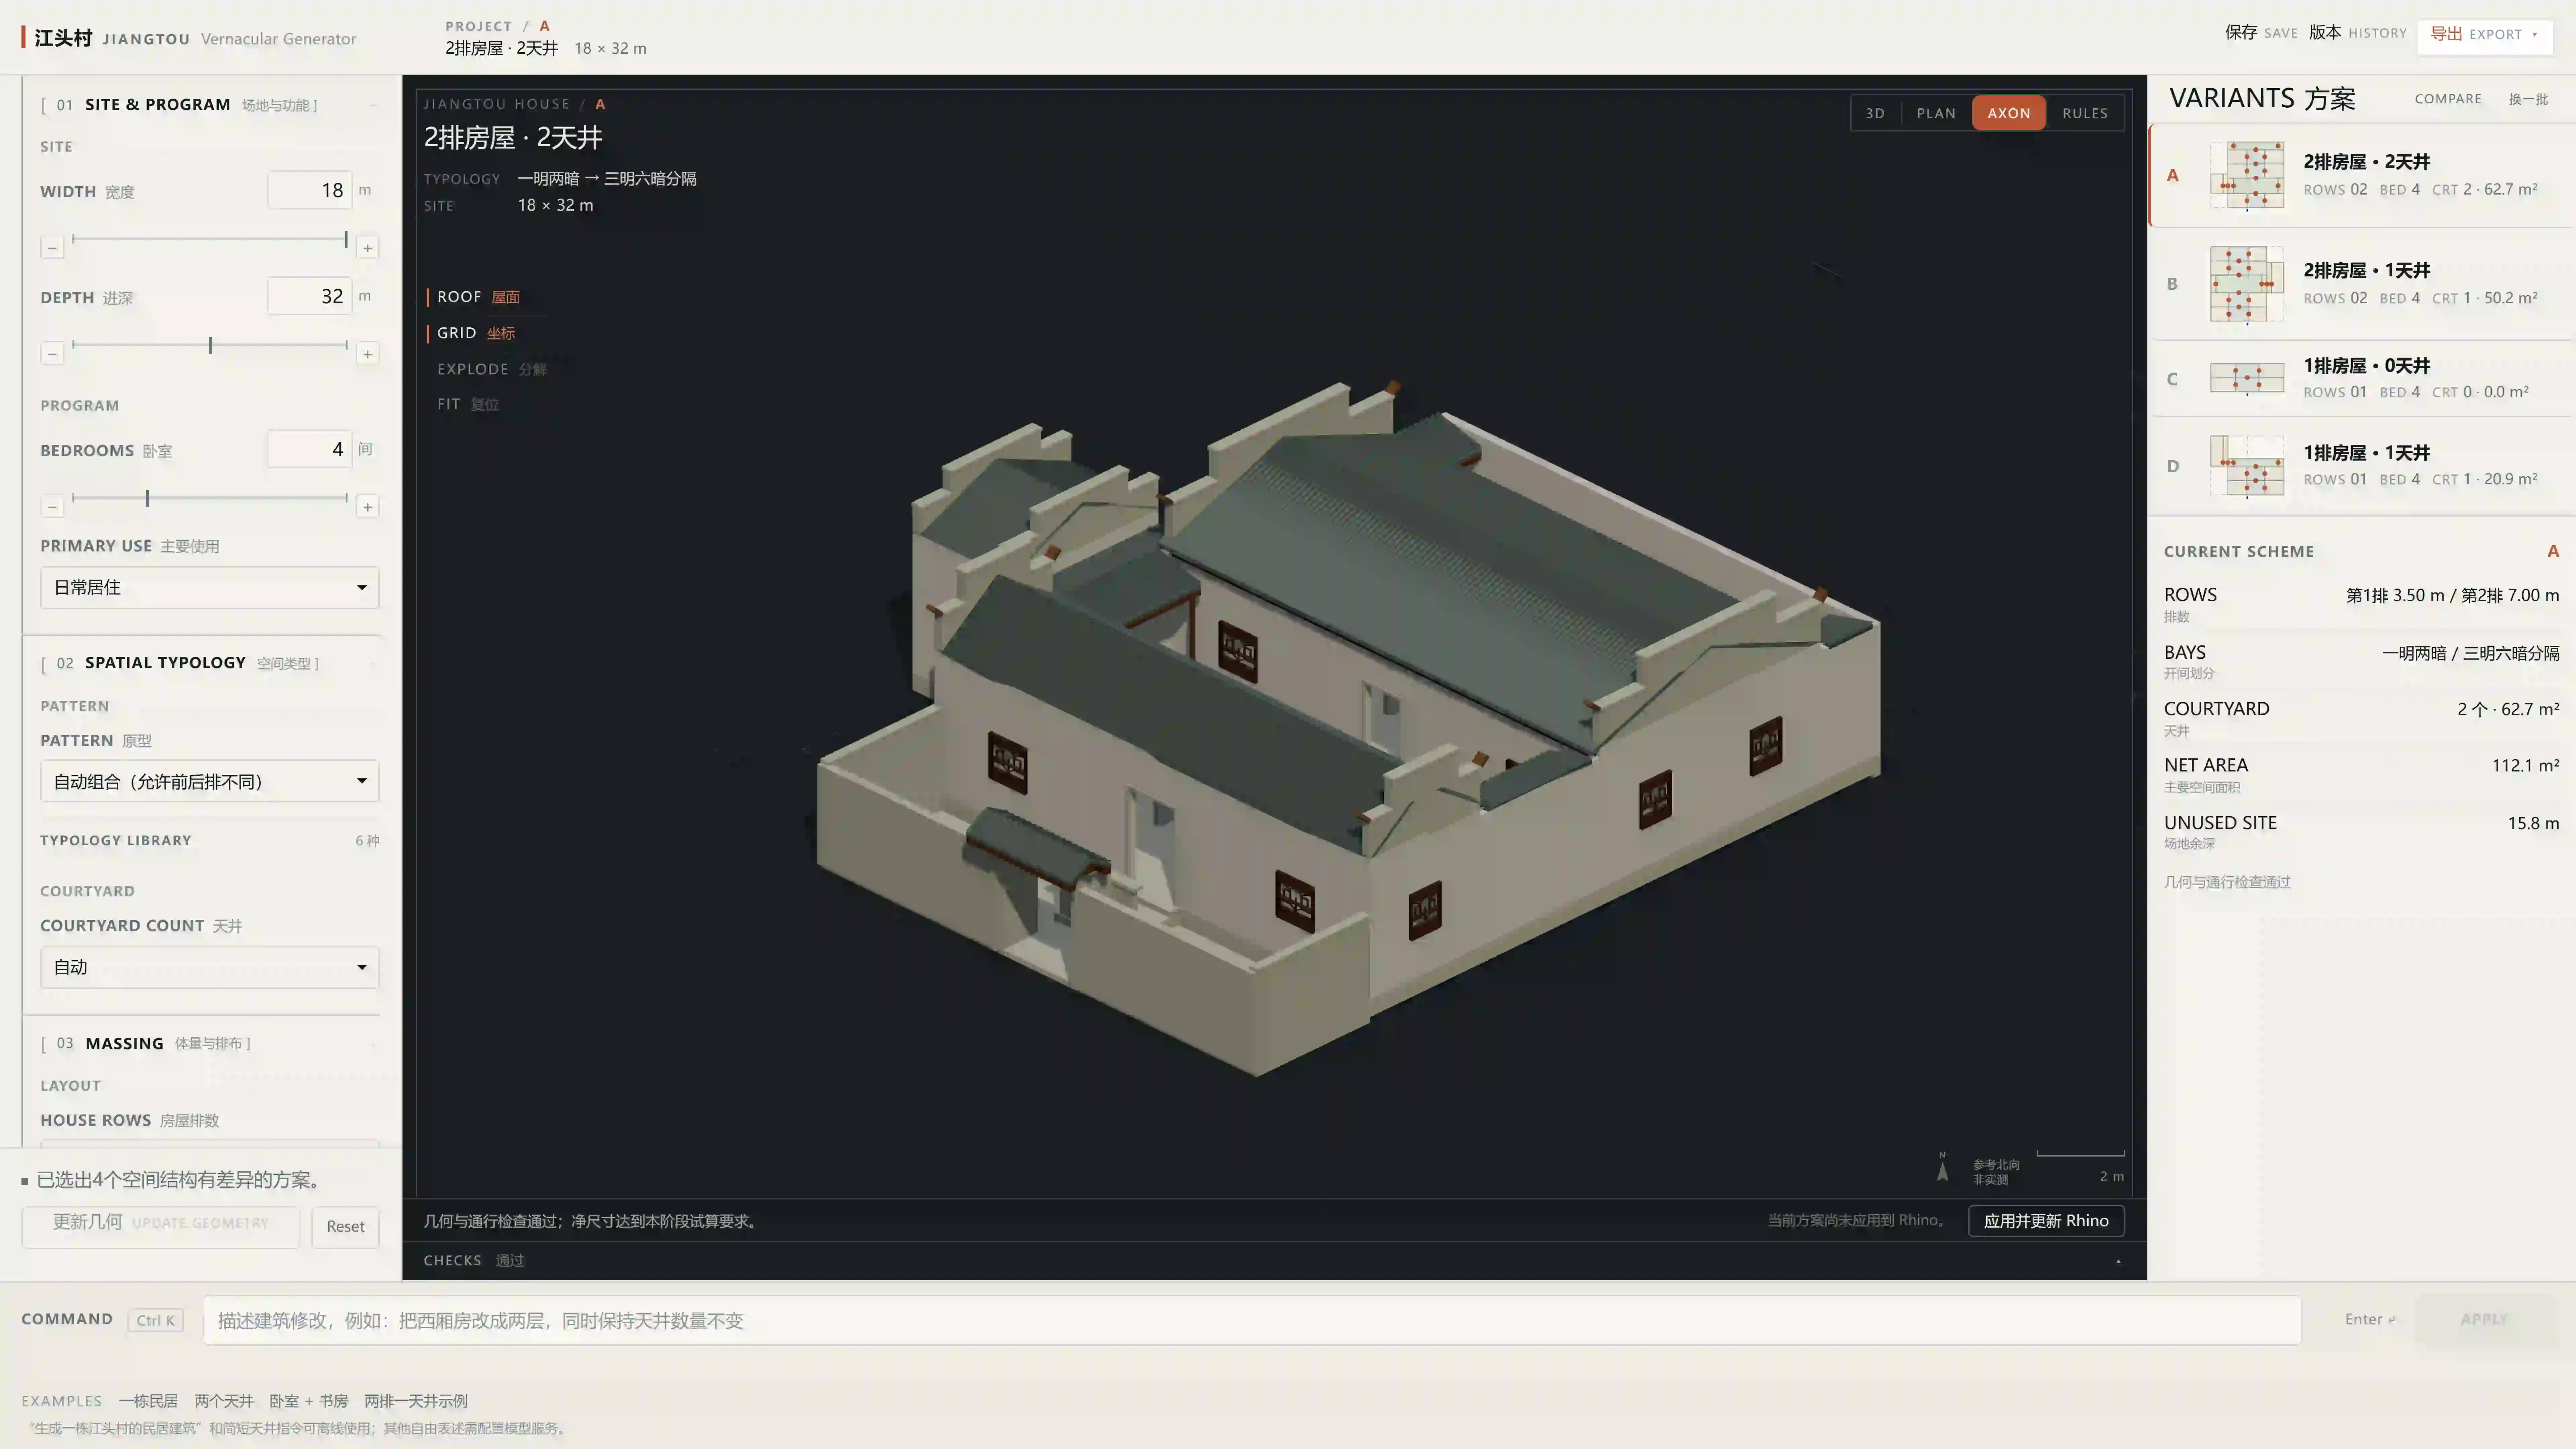The image size is (2576, 1449).
Task: Open variant D plan thumbnail
Action: (x=2247, y=466)
